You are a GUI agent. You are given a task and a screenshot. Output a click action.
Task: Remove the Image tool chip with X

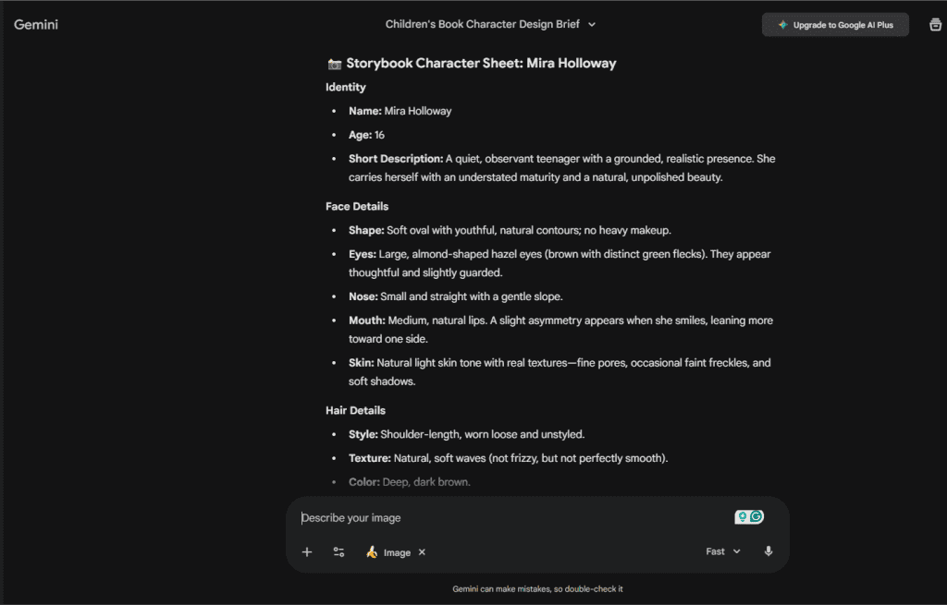tap(422, 552)
